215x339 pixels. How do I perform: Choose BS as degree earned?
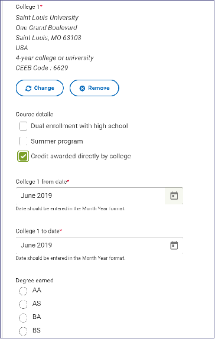[x=23, y=331]
